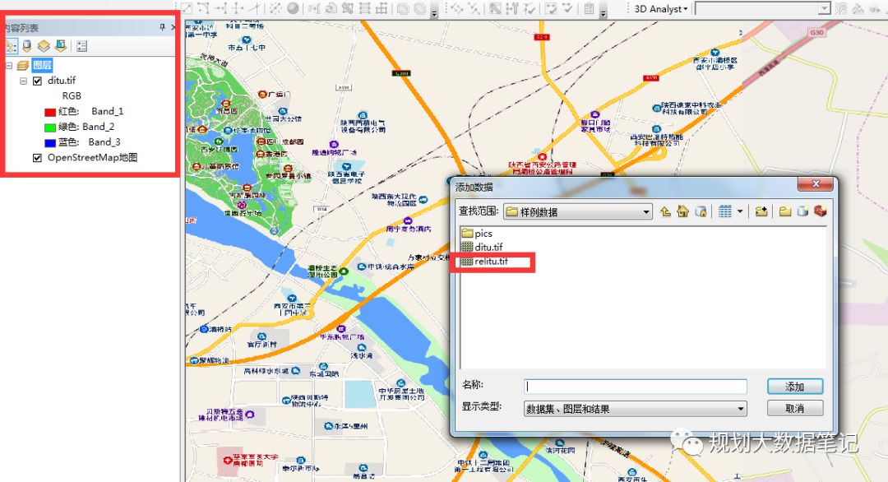Close the table of contents panel

173,27
